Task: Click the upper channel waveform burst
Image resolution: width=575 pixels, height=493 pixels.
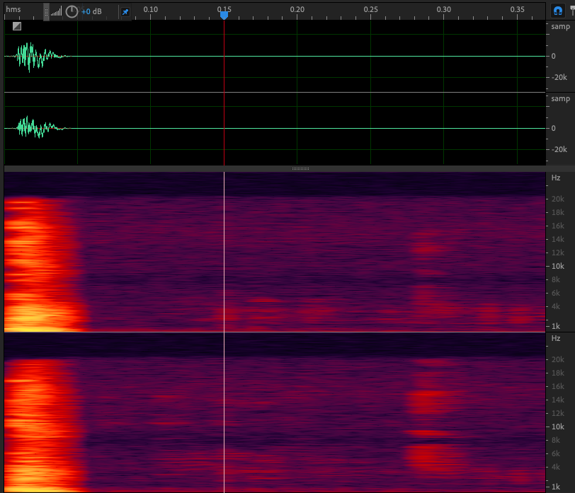Action: (32, 56)
